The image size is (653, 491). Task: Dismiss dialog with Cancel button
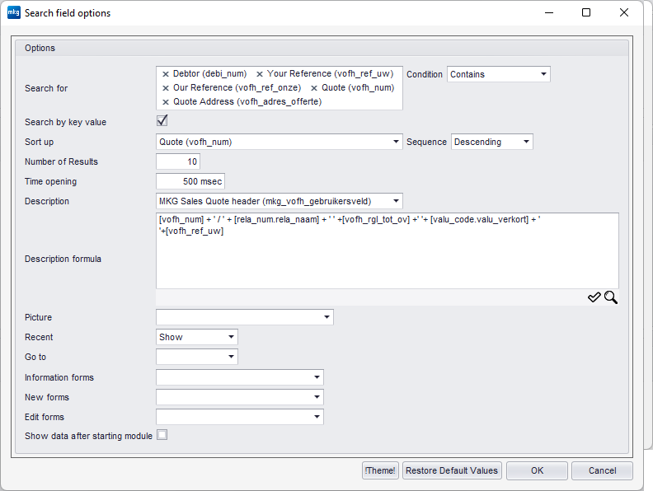click(602, 470)
